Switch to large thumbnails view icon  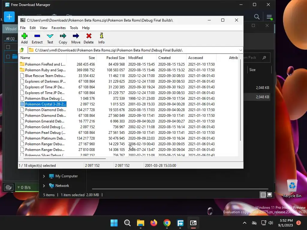[270, 195]
